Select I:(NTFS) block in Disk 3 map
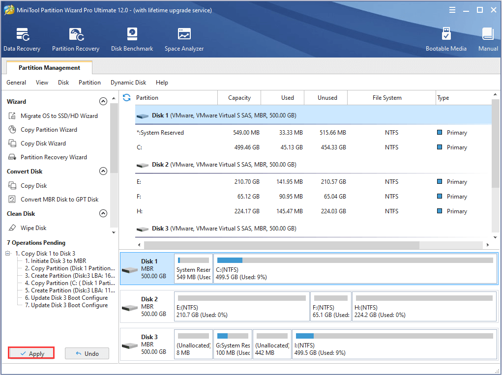The width and height of the screenshot is (502, 375). (394, 345)
